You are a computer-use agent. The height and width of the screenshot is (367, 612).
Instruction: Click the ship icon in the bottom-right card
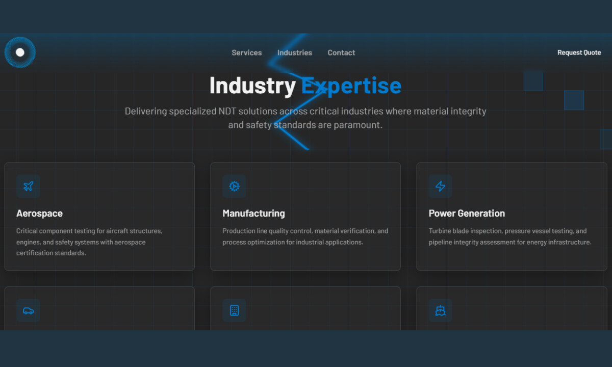pyautogui.click(x=440, y=310)
